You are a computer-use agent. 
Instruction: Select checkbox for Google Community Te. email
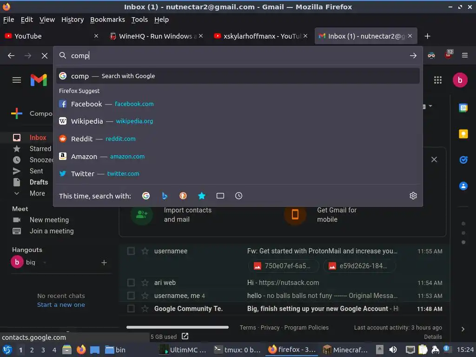point(131,309)
